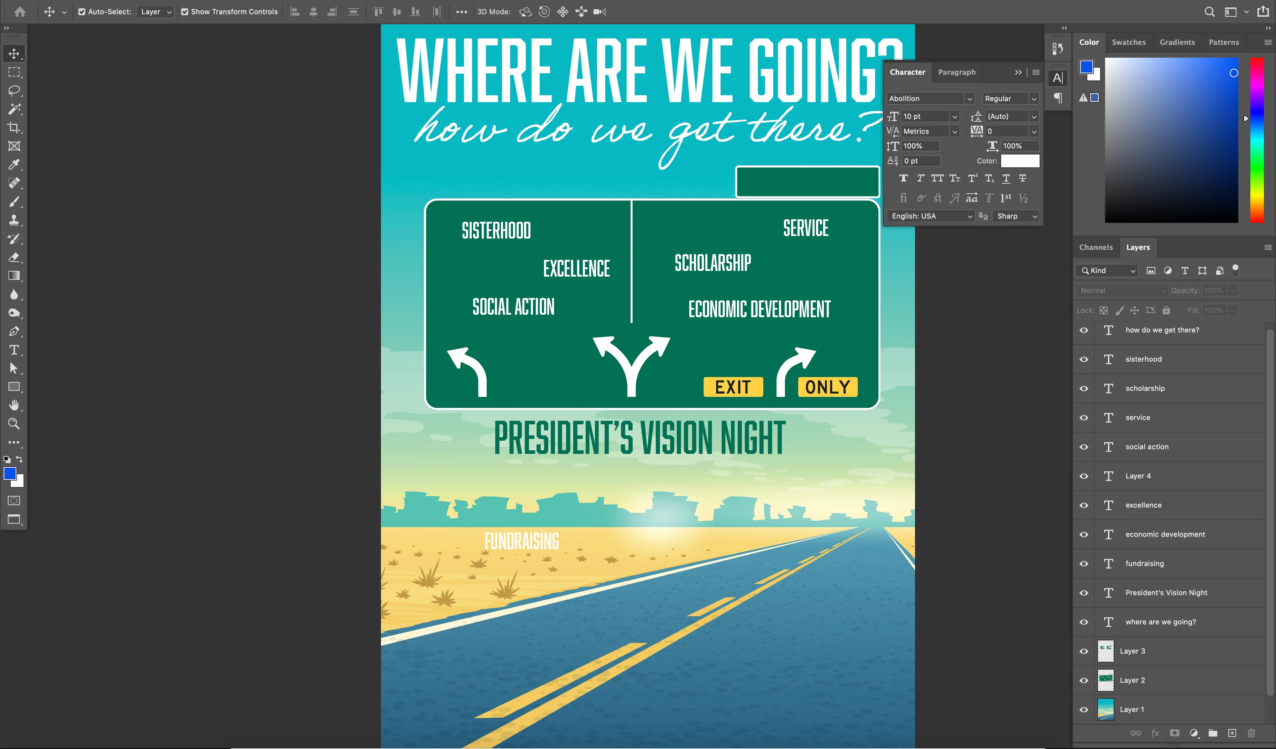Select the Horizontal Type tool
Screen dimensions: 1276x749
[x=14, y=350]
